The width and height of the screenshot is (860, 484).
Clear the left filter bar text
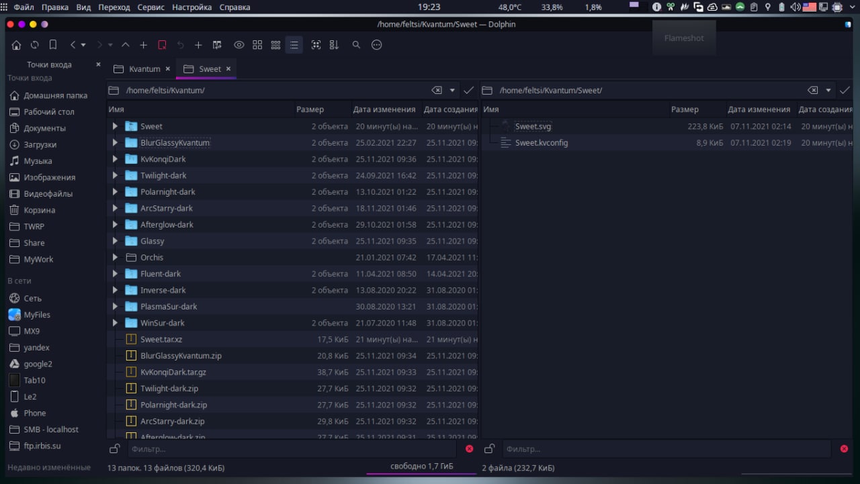pos(469,449)
